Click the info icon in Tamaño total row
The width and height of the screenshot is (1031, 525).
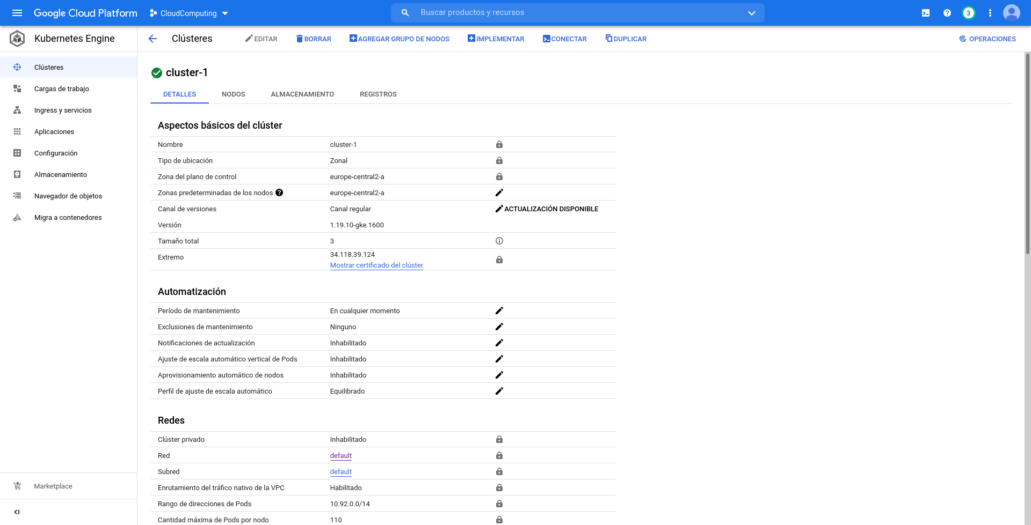pos(499,241)
